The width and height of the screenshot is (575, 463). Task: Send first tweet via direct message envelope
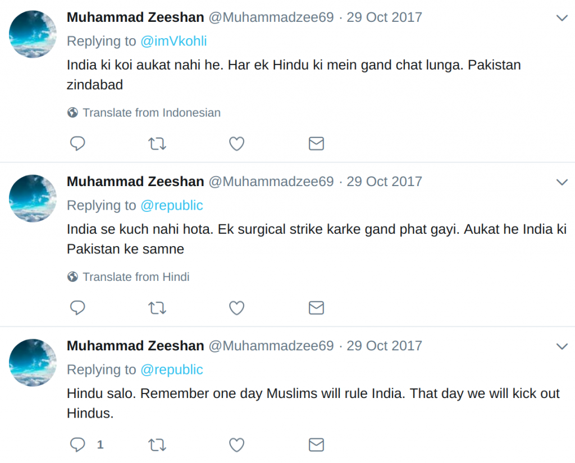(316, 143)
